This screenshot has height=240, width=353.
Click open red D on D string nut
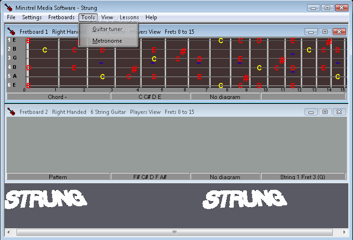click(29, 67)
